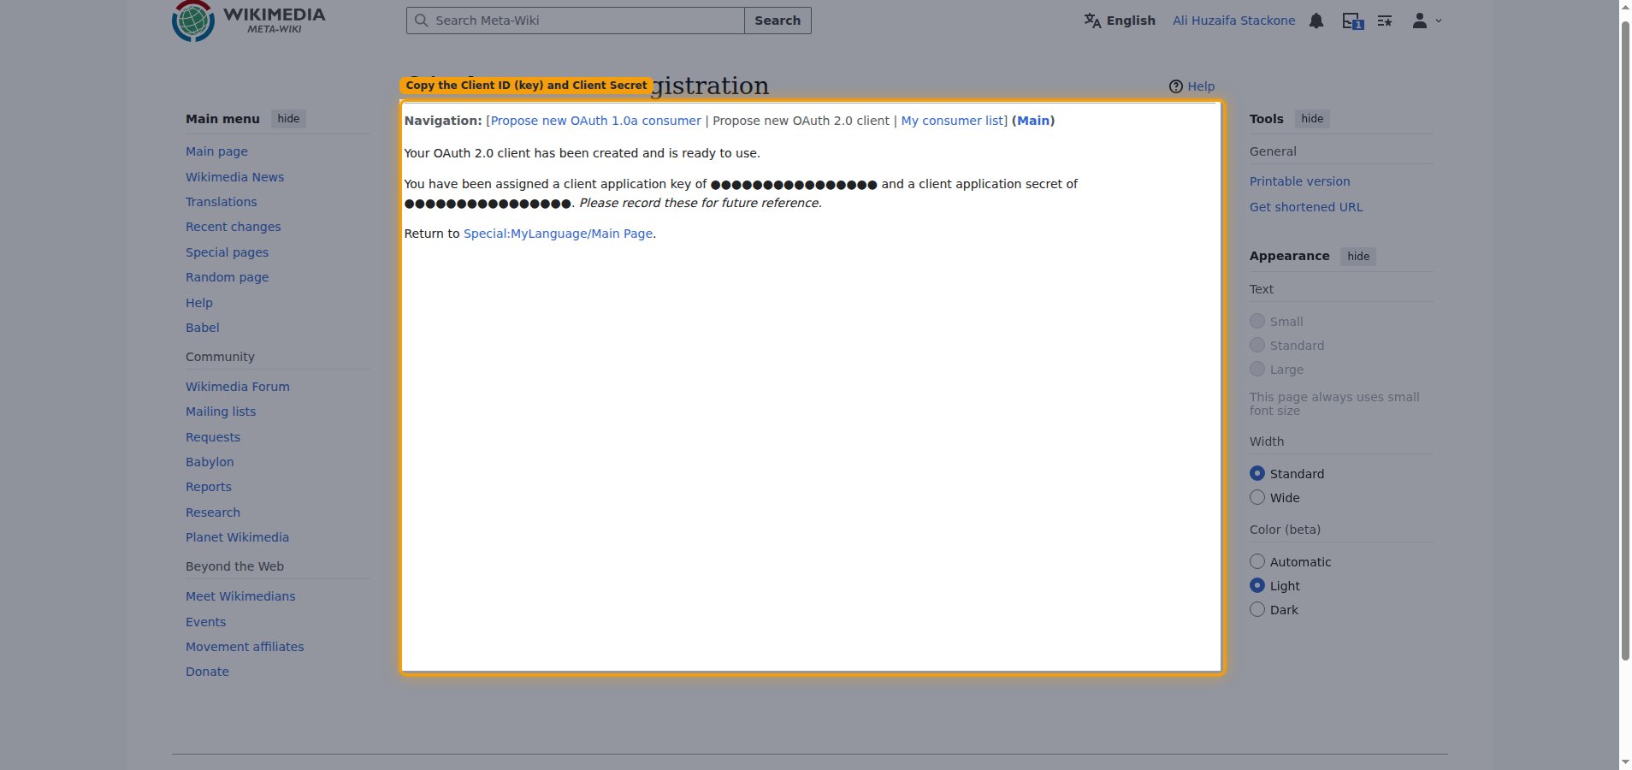This screenshot has height=770, width=1632.
Task: Open Reports sidebar link
Action: tap(209, 487)
